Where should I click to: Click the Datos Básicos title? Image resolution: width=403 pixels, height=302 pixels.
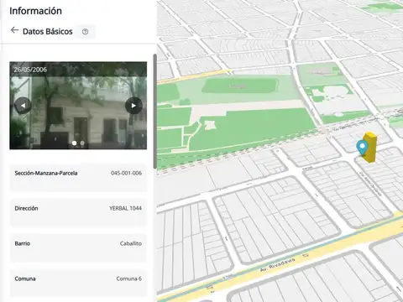[48, 32]
